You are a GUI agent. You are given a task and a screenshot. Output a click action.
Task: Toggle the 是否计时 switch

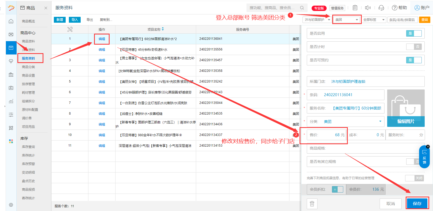(414, 47)
